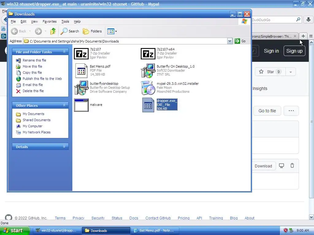Collapse the Other Places panel
Image resolution: width=314 pixels, height=235 pixels.
[x=64, y=105]
